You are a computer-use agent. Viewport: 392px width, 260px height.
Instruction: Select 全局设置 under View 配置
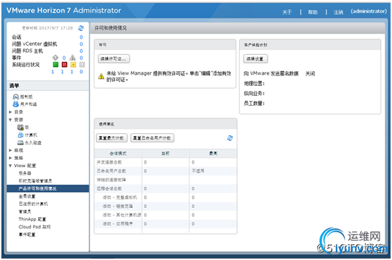(27, 196)
